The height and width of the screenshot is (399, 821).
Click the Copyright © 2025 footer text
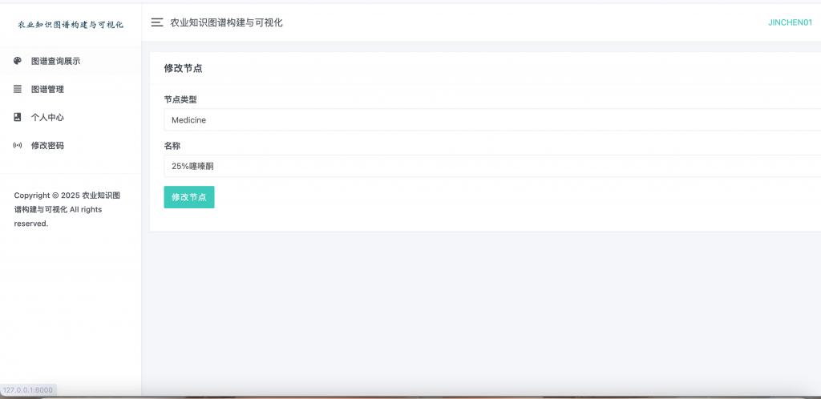click(67, 209)
